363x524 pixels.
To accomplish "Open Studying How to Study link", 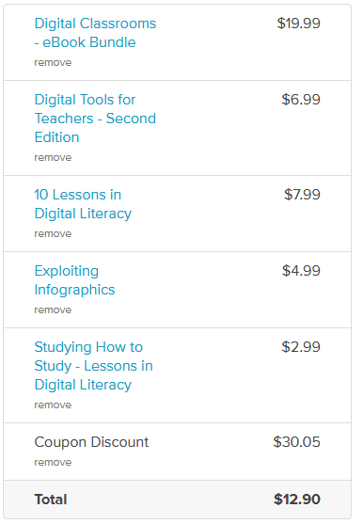I will [93, 366].
